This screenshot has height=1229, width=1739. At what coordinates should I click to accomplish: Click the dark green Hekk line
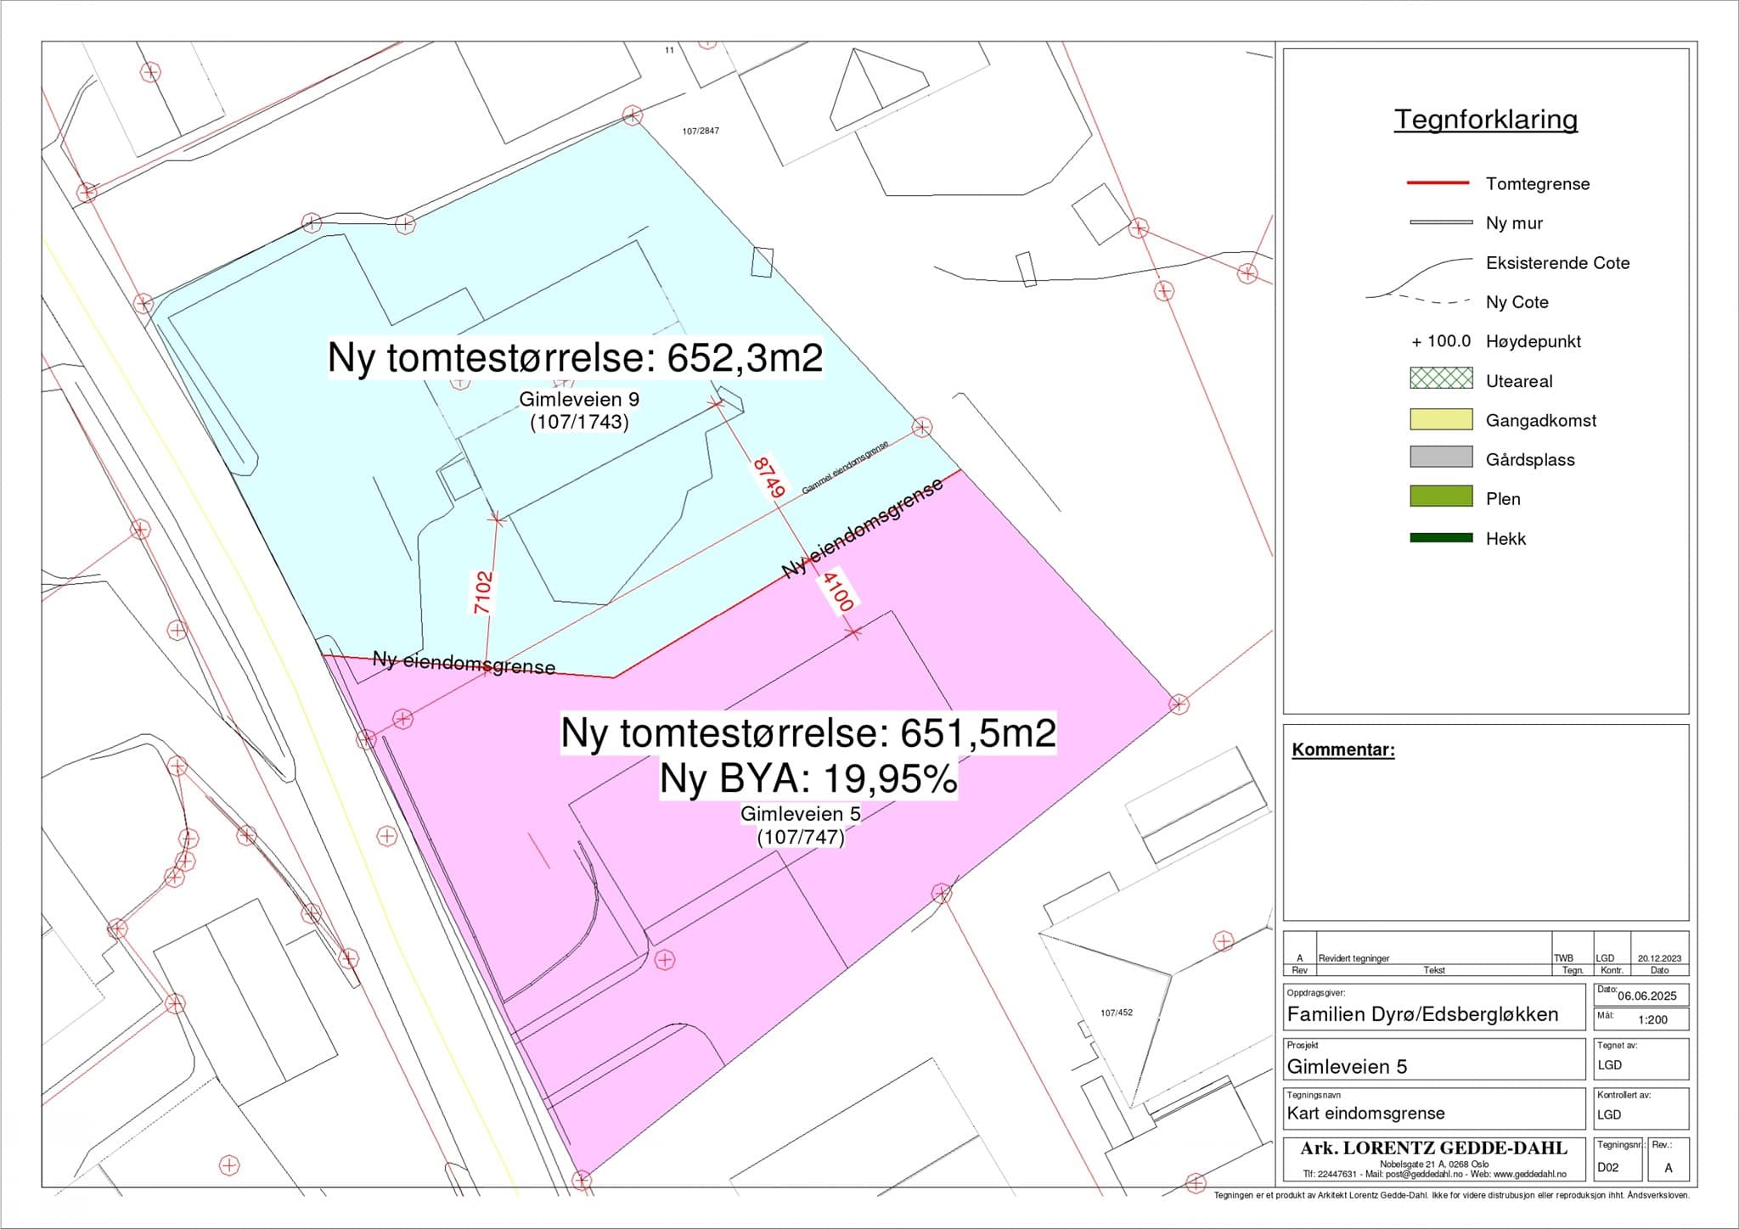[x=1441, y=537]
